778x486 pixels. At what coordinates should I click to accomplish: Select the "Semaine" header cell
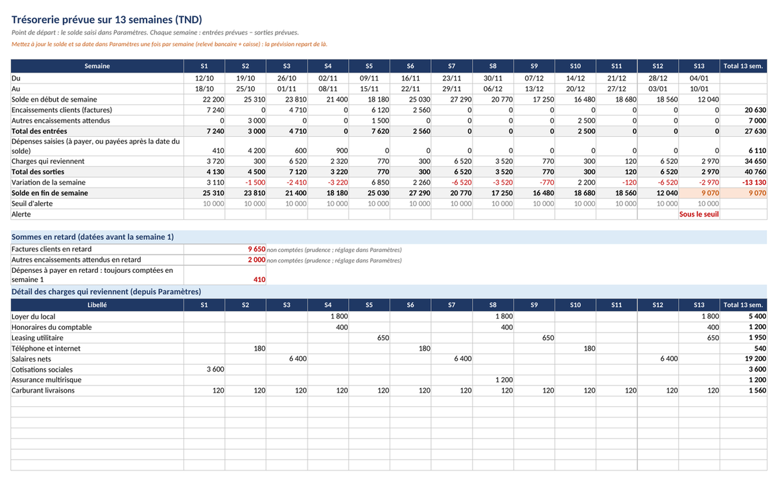point(97,66)
